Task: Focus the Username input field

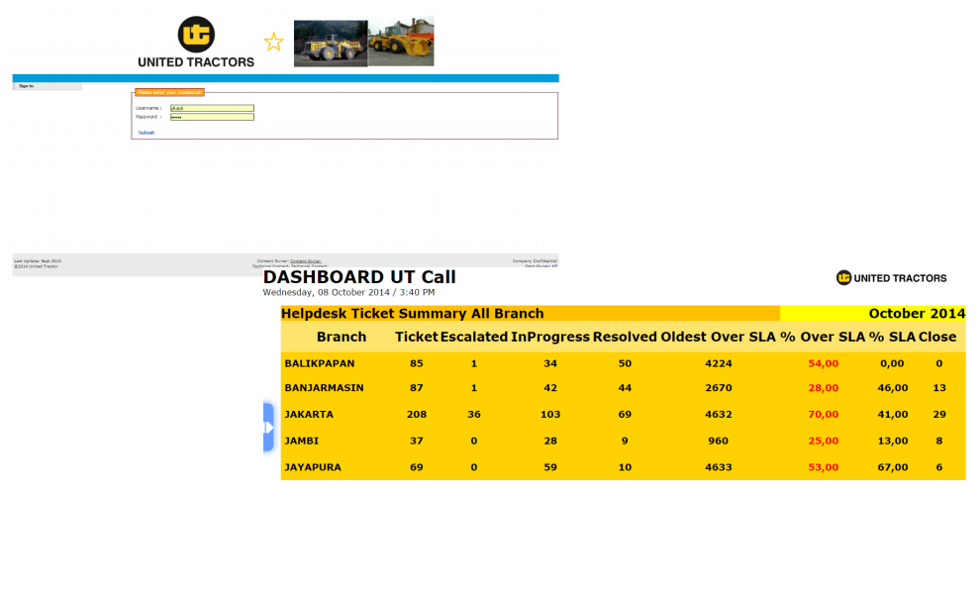Action: pos(212,108)
